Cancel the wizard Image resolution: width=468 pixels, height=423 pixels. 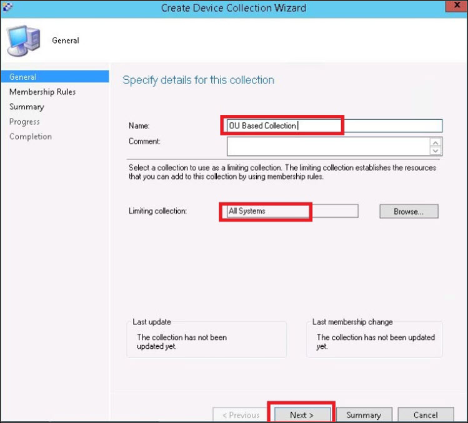426,415
